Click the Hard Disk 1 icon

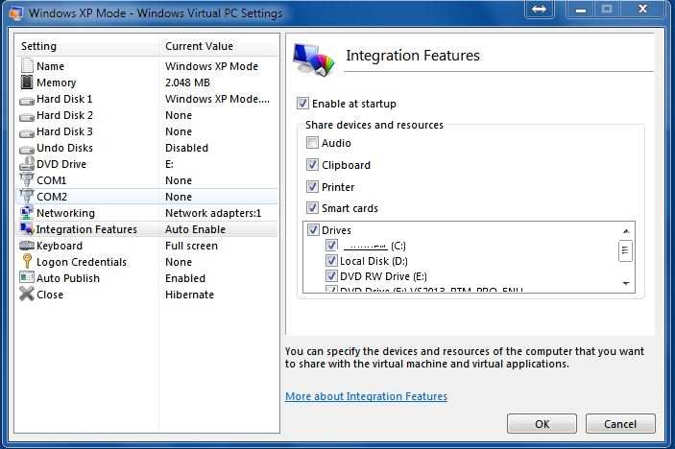[27, 99]
